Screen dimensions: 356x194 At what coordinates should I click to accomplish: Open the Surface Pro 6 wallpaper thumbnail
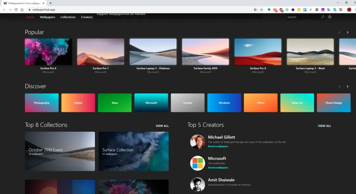tap(48, 52)
